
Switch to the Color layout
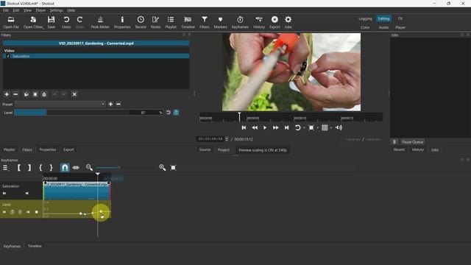point(365,27)
